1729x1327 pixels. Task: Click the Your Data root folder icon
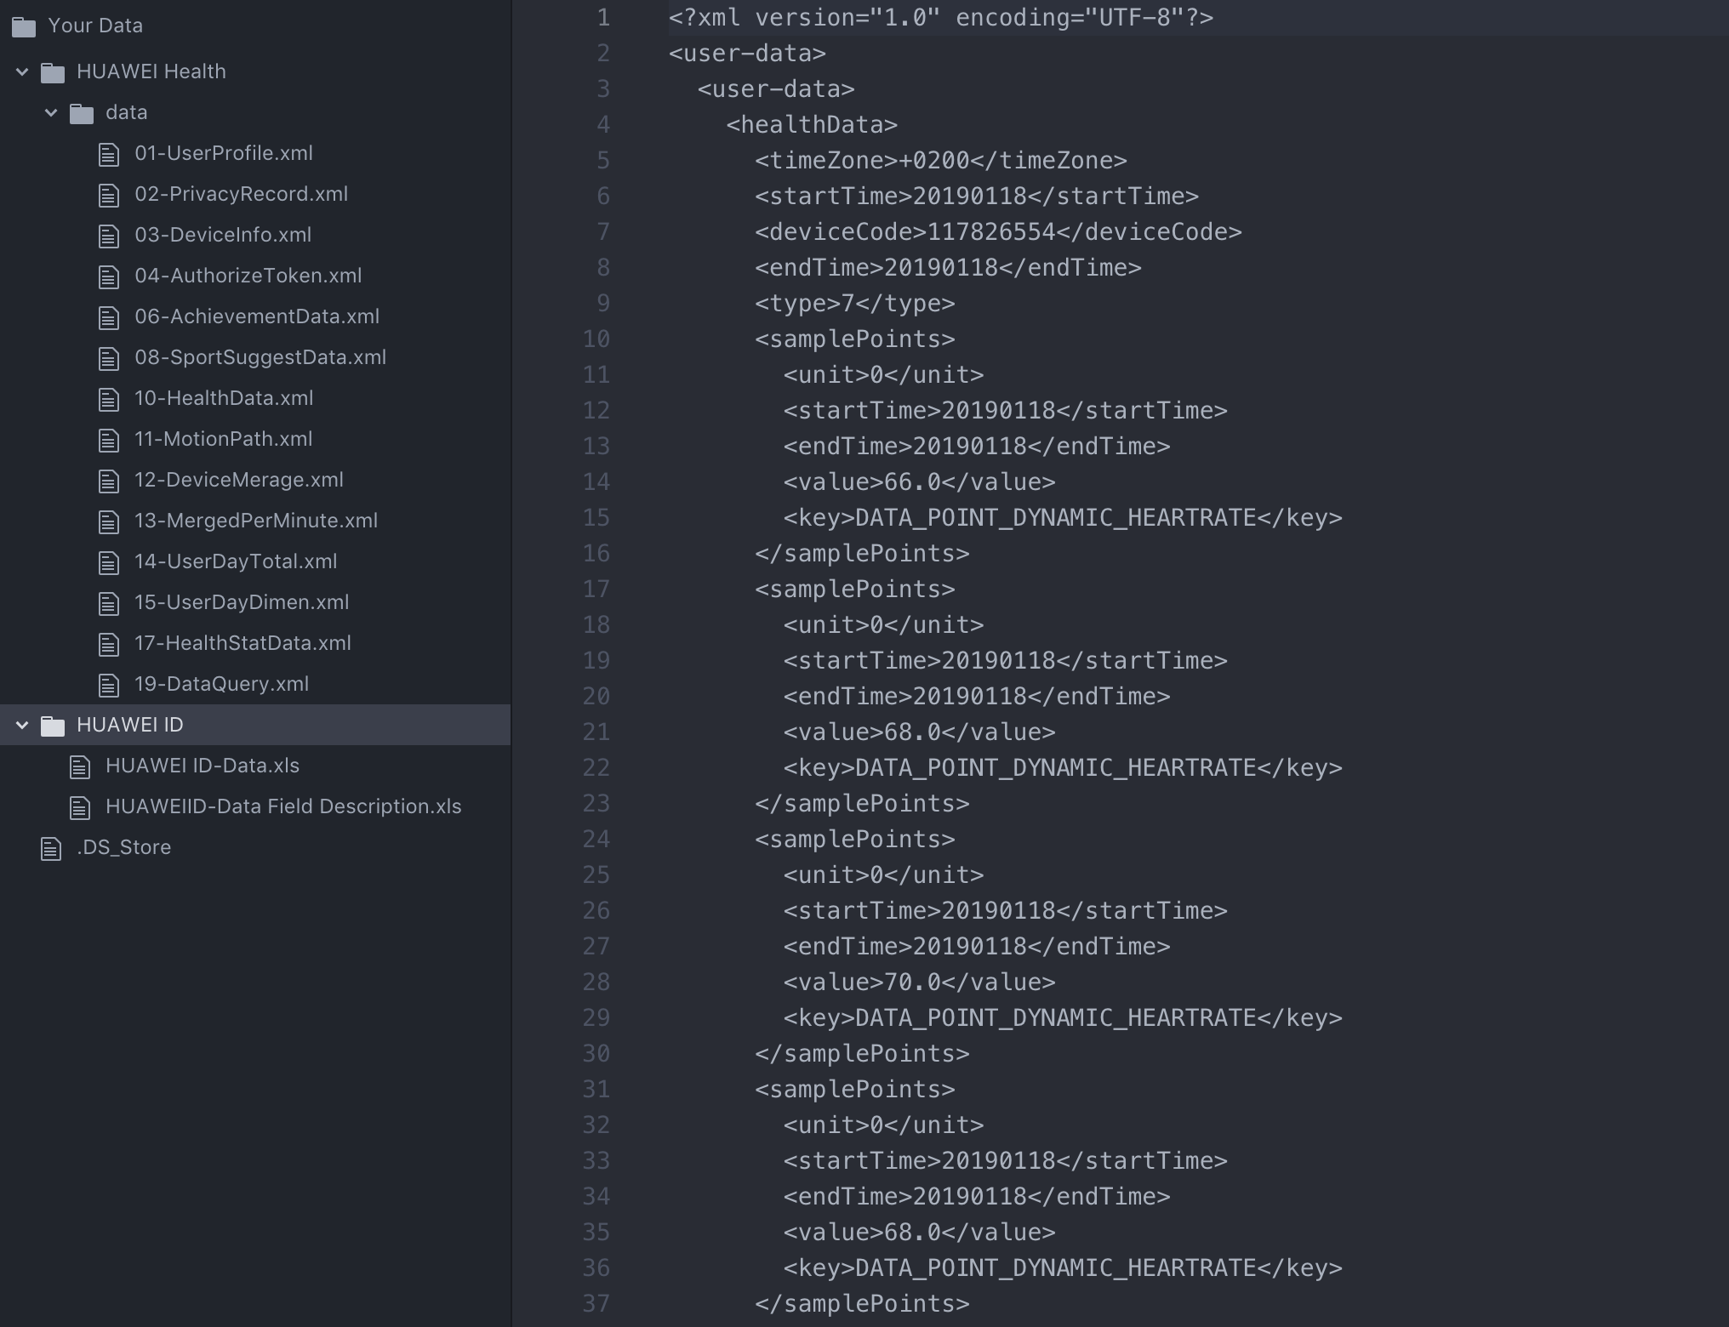coord(24,26)
